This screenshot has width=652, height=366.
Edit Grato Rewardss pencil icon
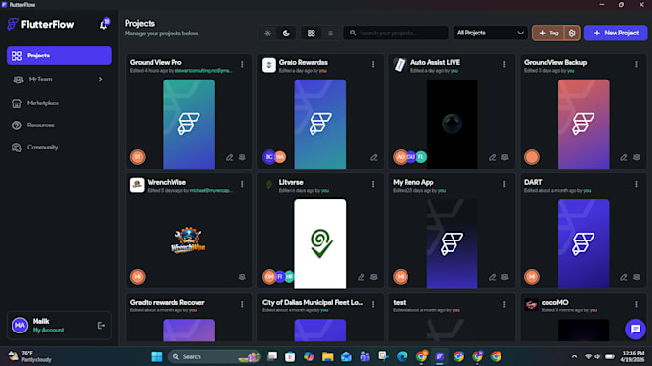coord(374,157)
